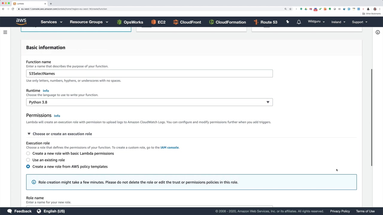This screenshot has height=215, width=383.
Task: Open the Resource Groups dropdown
Action: click(89, 22)
